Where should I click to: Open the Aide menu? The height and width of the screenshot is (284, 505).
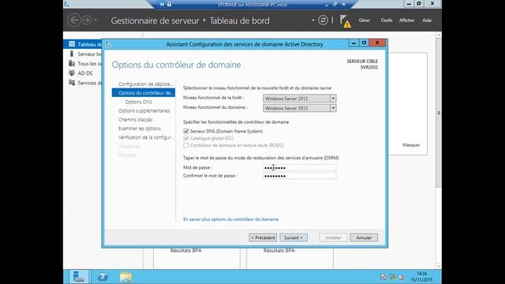(x=427, y=21)
